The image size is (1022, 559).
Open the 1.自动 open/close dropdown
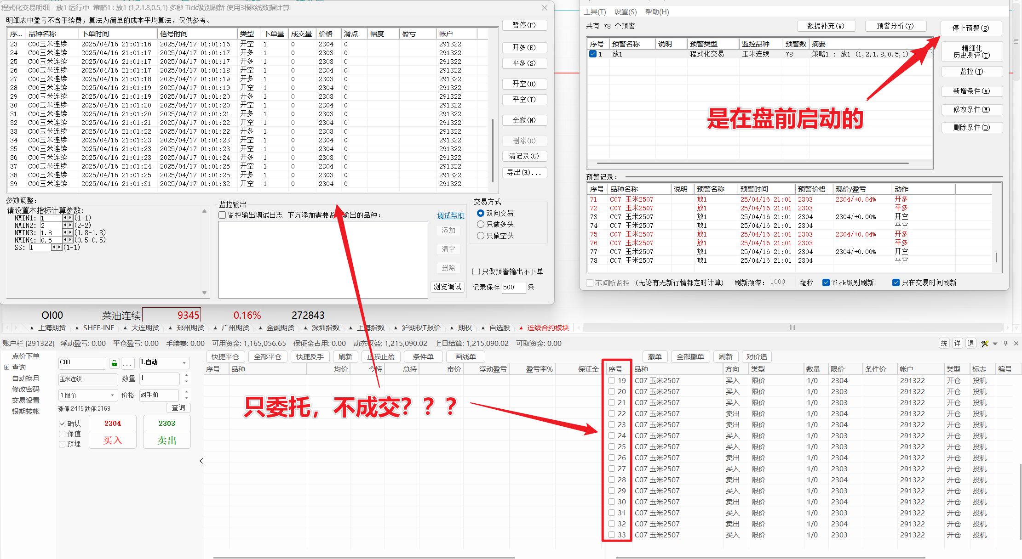(164, 362)
